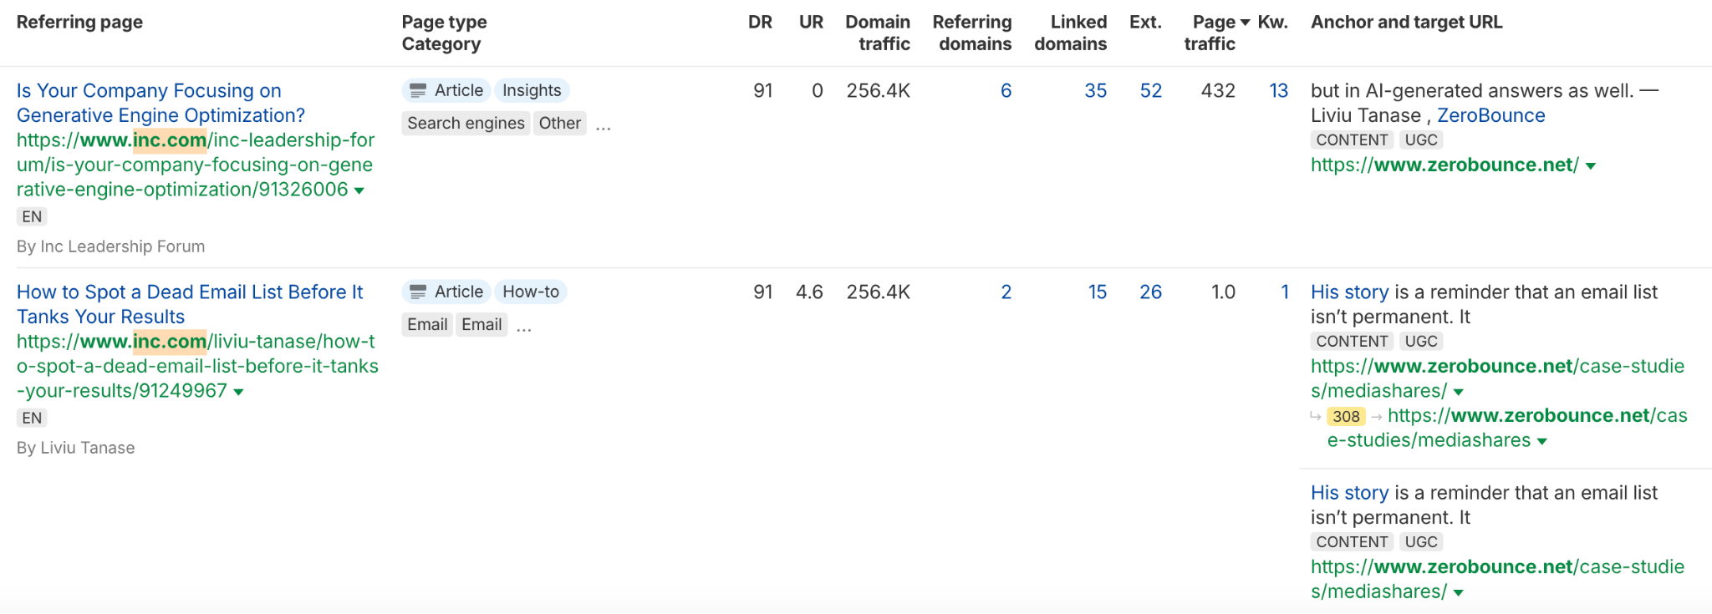Viewport: 1712px width, 614px height.
Task: Click keywords value 13
Action: pyautogui.click(x=1278, y=90)
